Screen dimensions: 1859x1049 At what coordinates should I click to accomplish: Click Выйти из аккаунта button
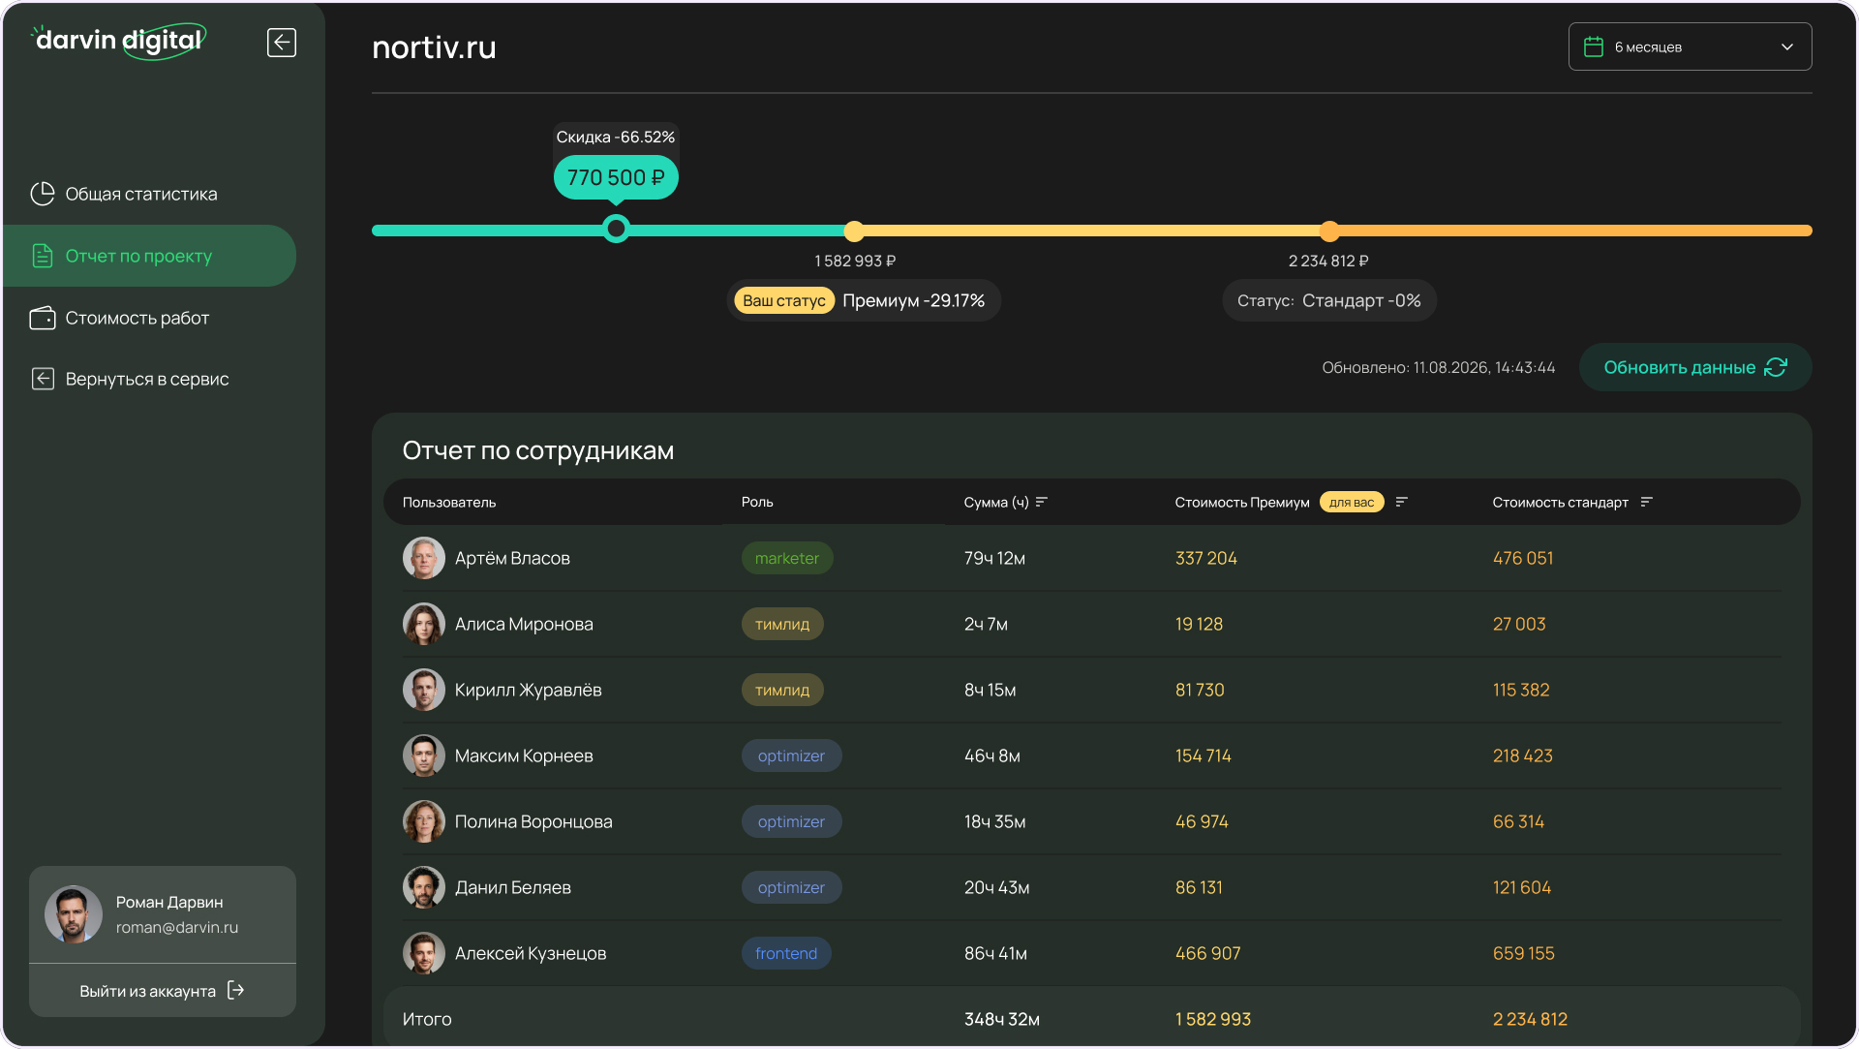[163, 990]
